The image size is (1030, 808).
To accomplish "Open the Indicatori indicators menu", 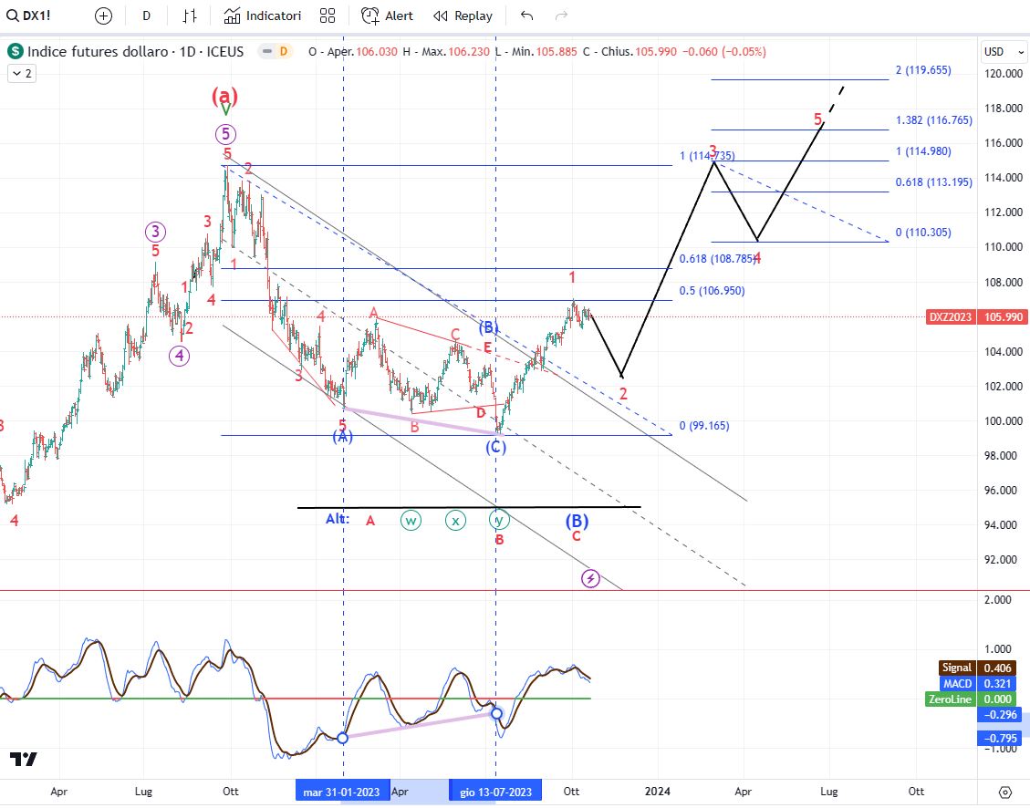I will pyautogui.click(x=263, y=16).
